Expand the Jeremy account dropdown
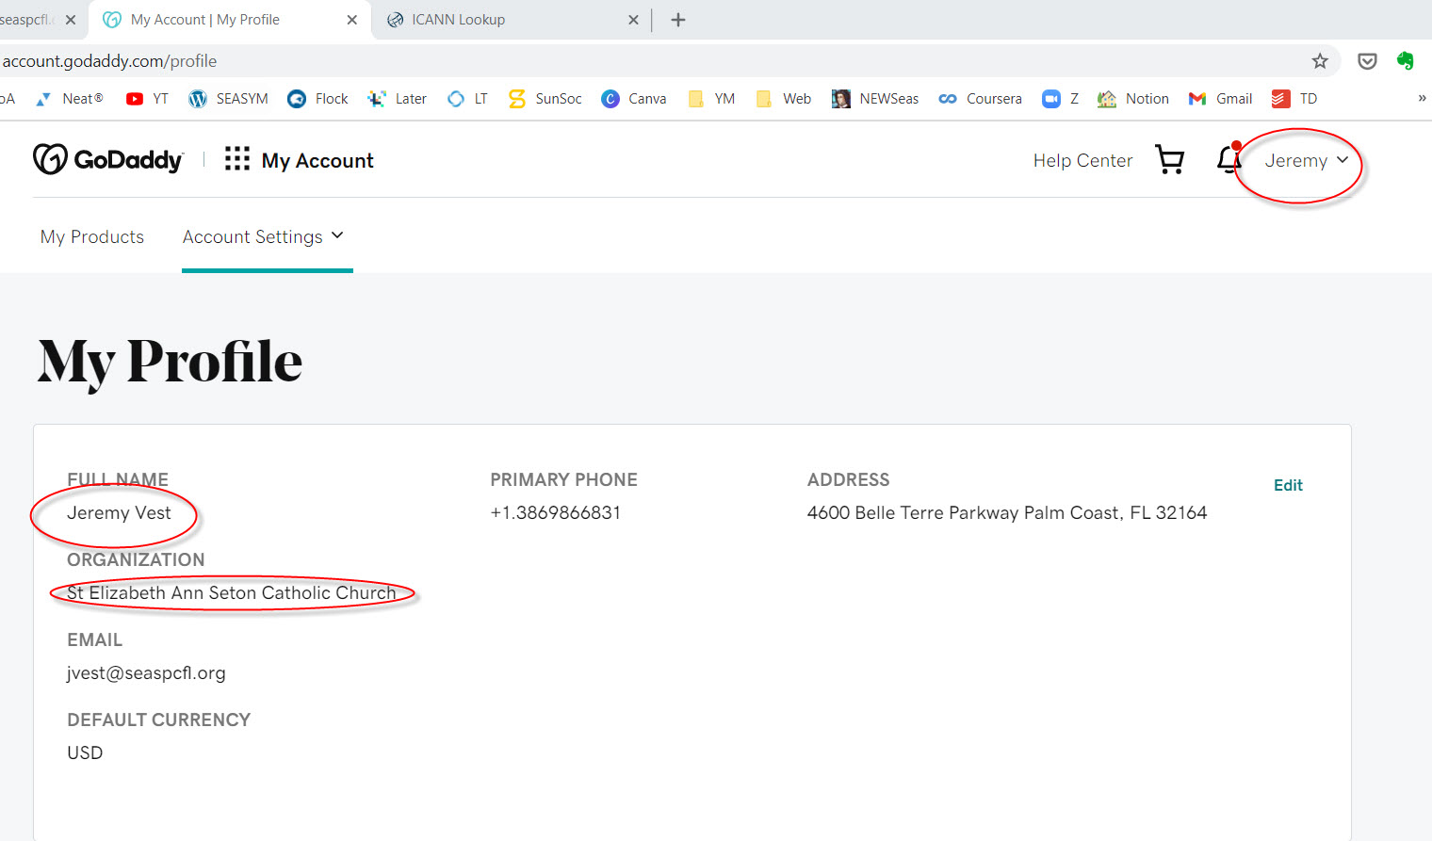 (x=1306, y=161)
